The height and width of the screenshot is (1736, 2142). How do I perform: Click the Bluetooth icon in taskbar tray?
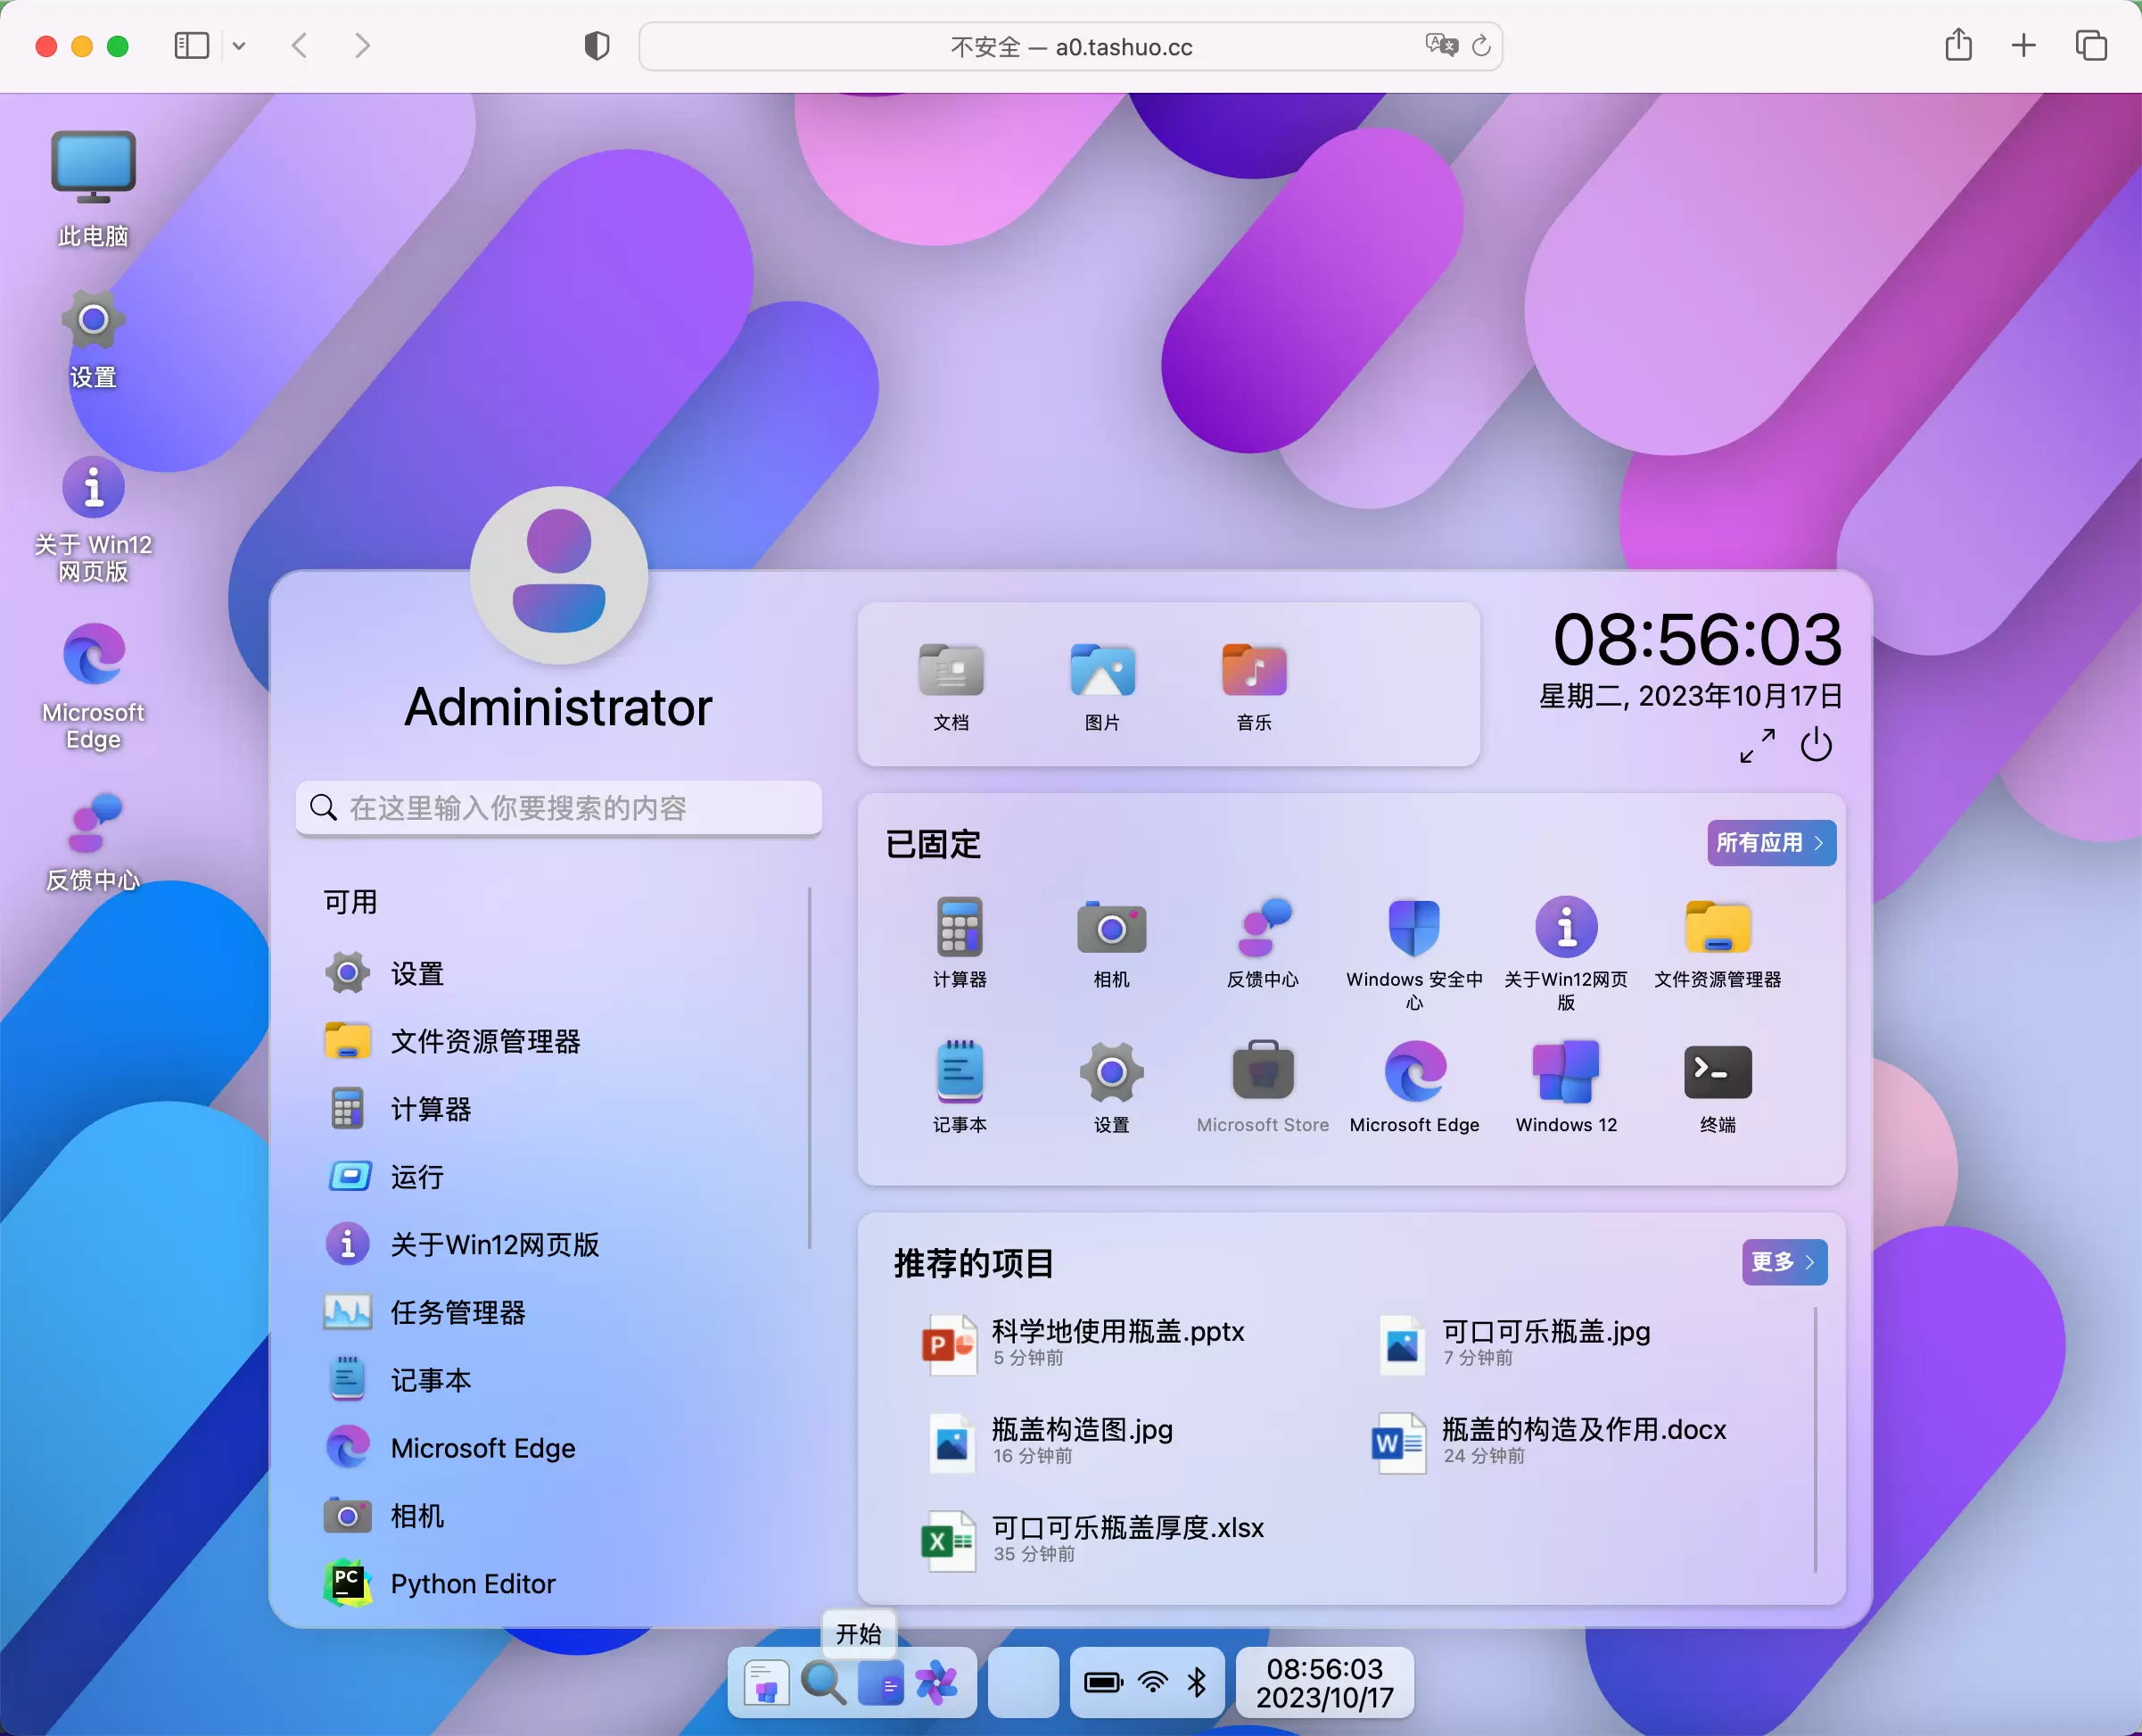pos(1197,1683)
